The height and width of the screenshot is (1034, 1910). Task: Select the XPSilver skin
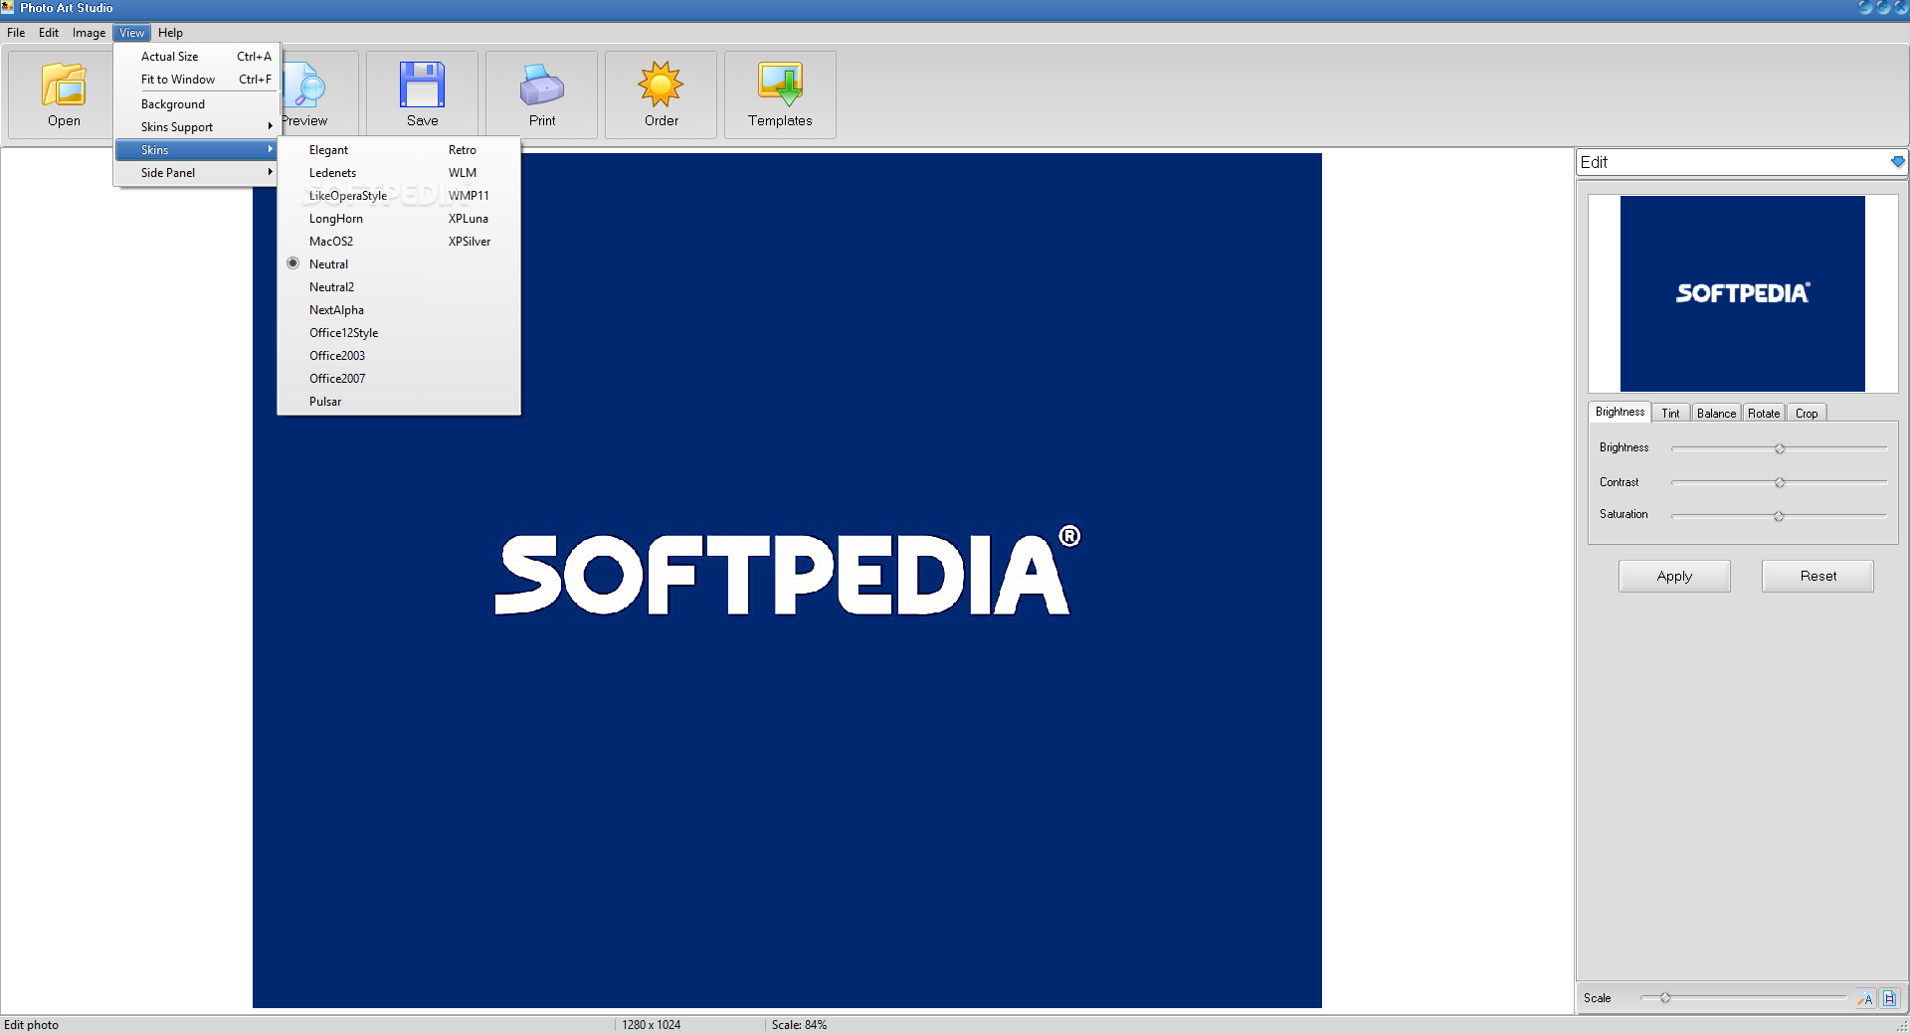pos(469,241)
